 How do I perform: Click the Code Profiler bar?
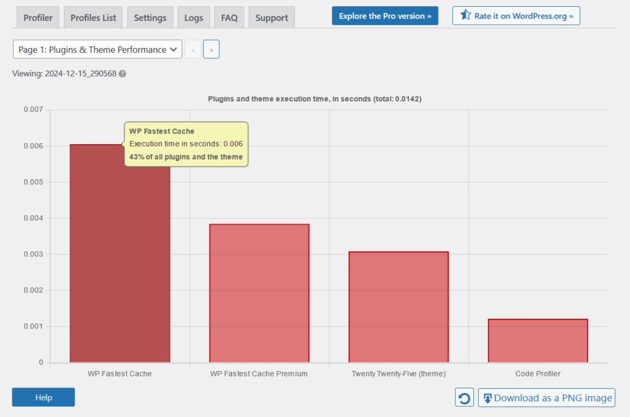[538, 341]
